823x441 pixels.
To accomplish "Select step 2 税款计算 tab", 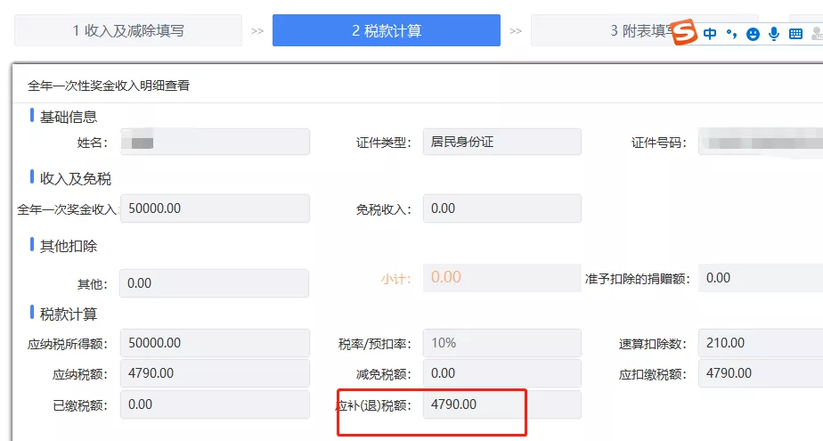I will tap(386, 30).
